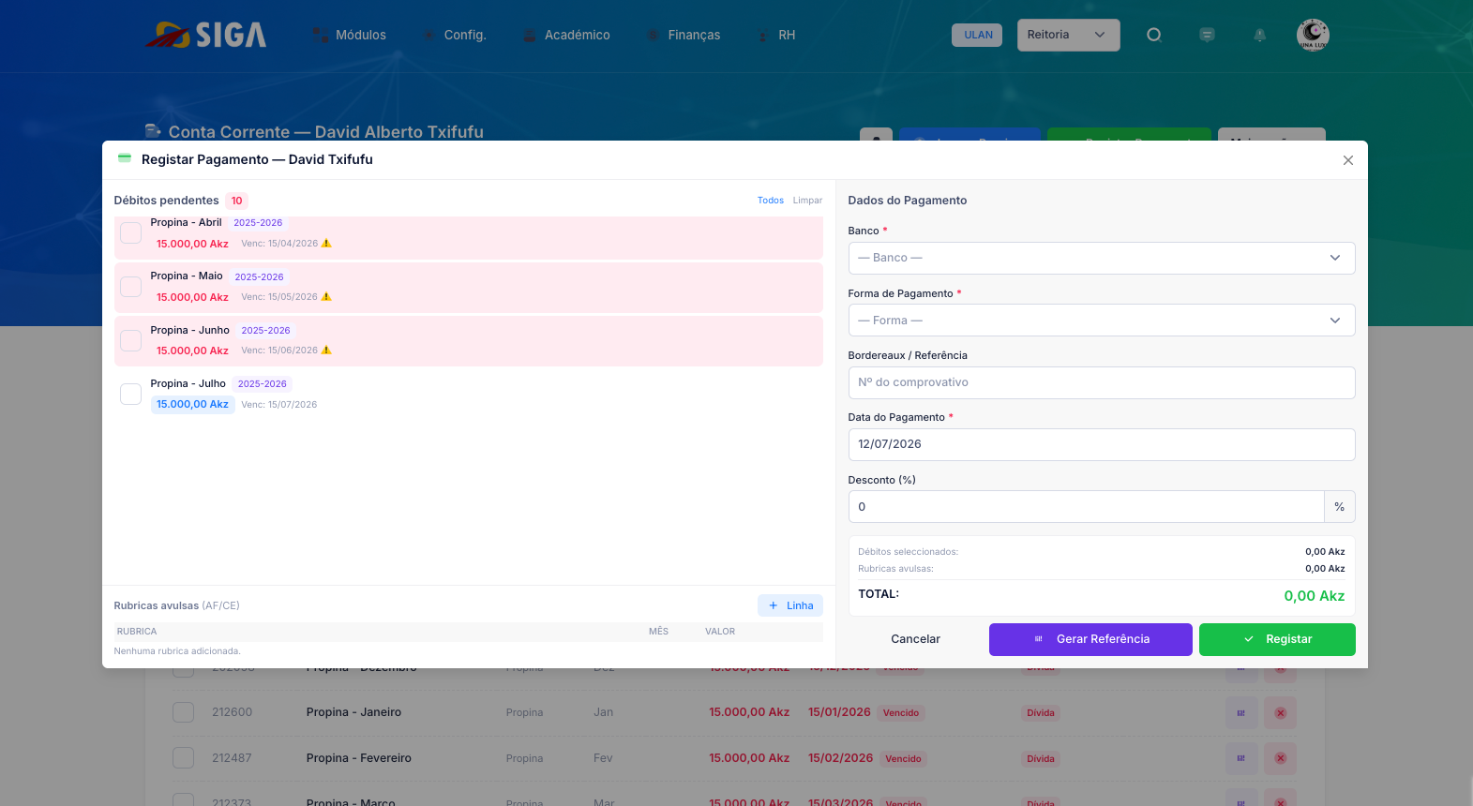Click the SIGA logo
Viewport: 1473px width, 806px height.
click(205, 35)
